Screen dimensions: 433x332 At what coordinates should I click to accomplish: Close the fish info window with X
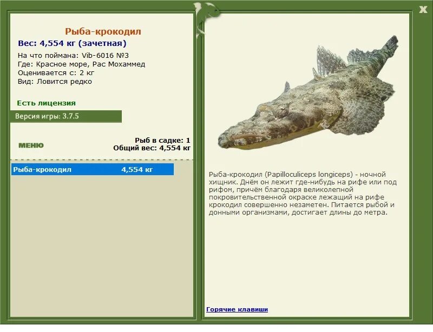tap(423, 9)
